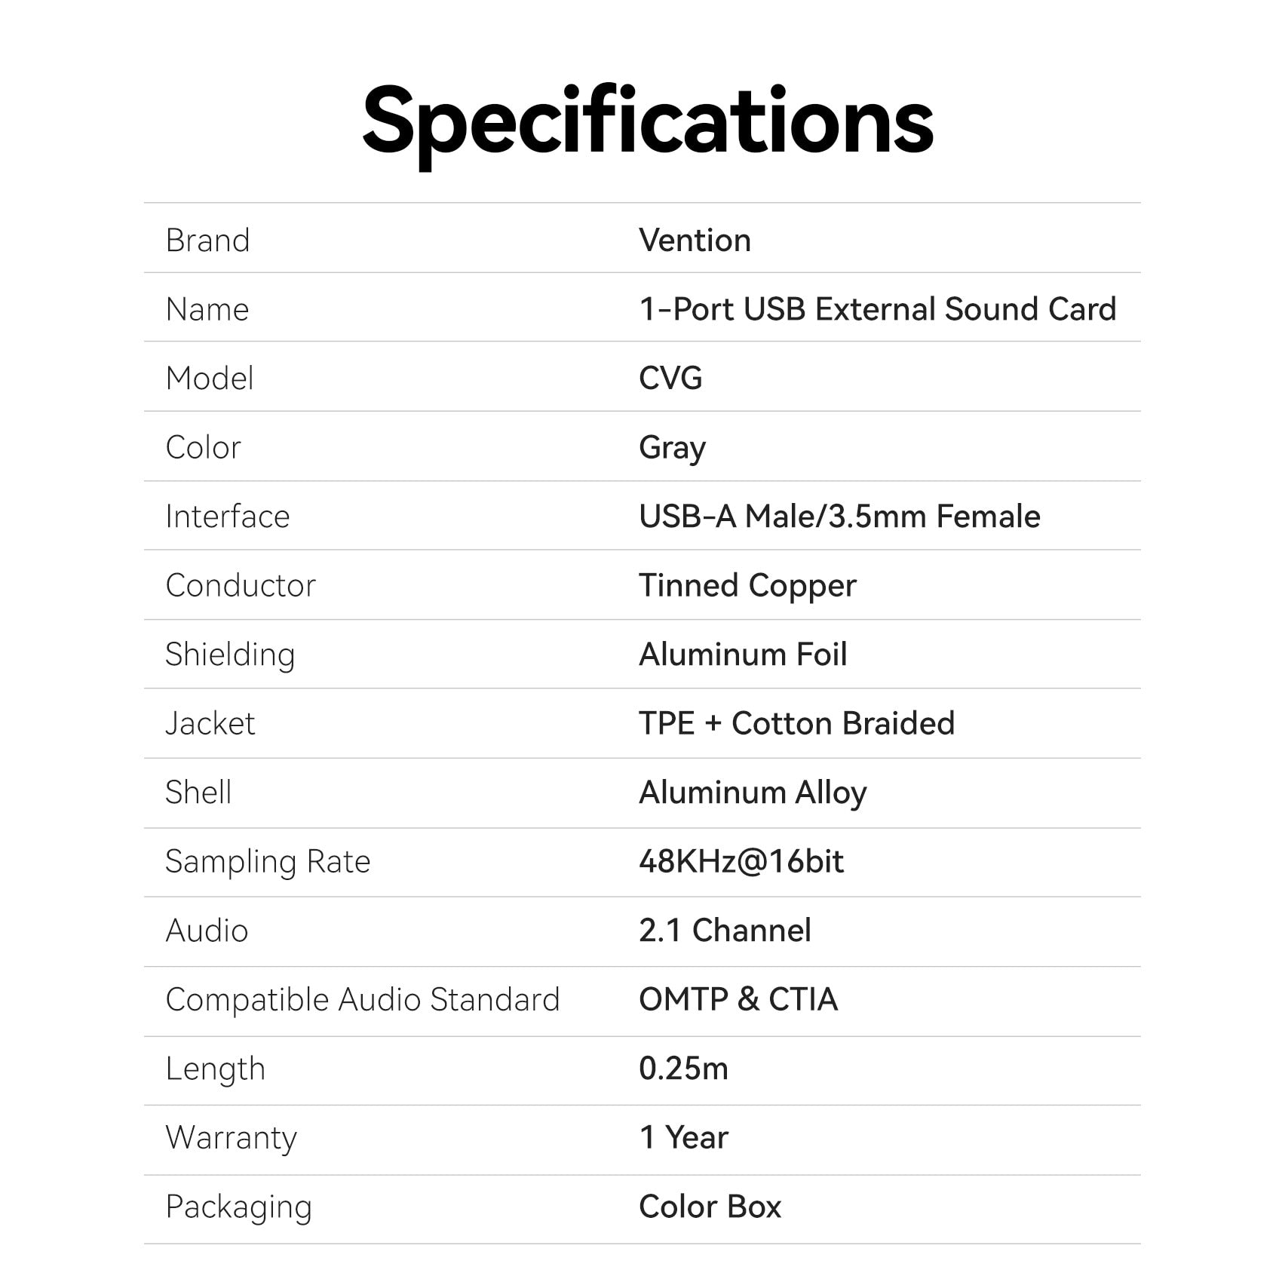Select the Interface row label
This screenshot has height=1282, width=1282.
[x=227, y=517]
